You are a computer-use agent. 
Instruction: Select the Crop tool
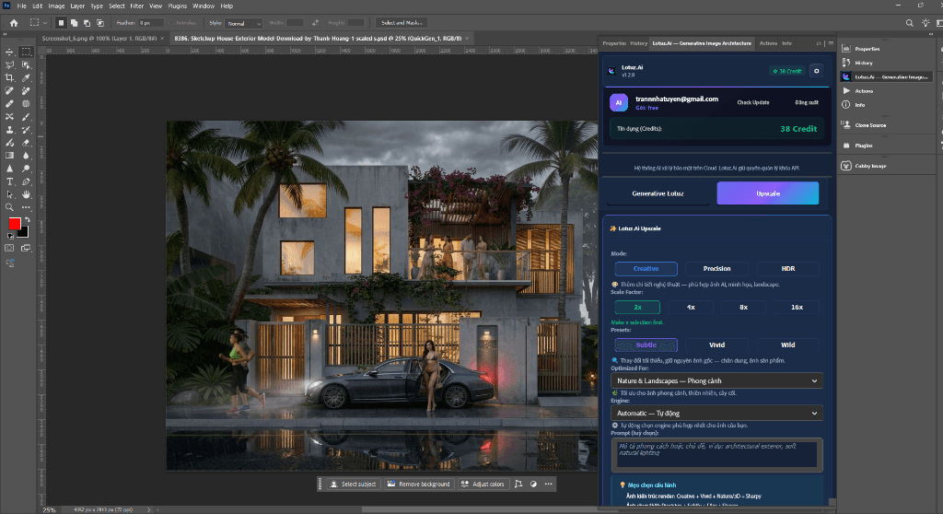[9, 77]
